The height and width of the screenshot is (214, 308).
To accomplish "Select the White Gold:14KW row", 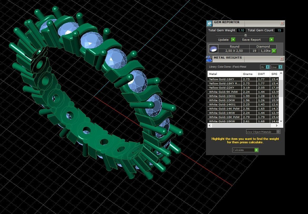I will 243,113.
